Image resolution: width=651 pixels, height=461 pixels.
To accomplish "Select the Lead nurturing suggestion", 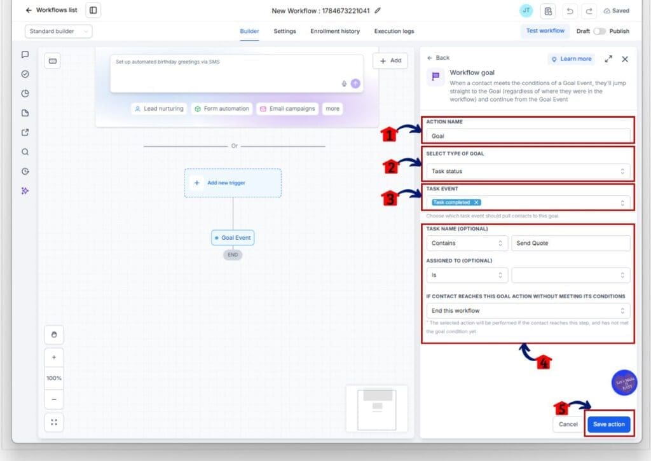I will (159, 109).
